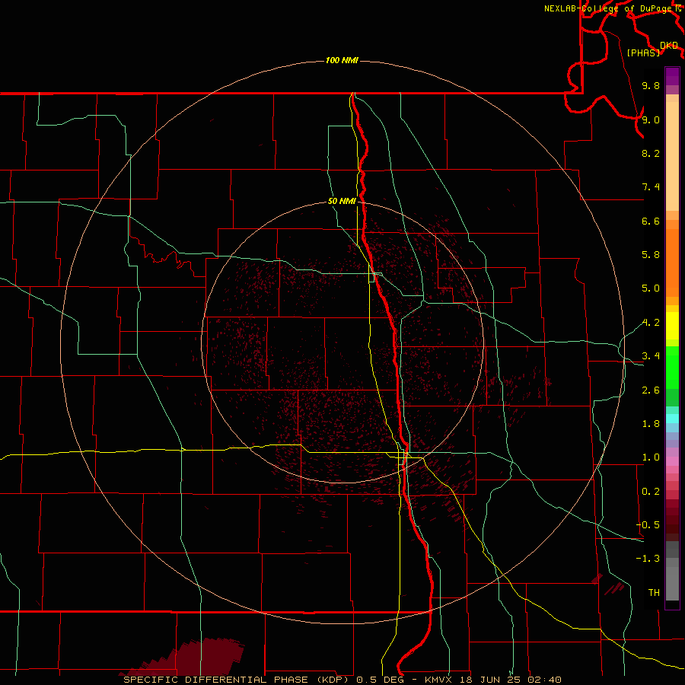Click the 5.8 scale value
The height and width of the screenshot is (685, 685).
[x=651, y=255]
